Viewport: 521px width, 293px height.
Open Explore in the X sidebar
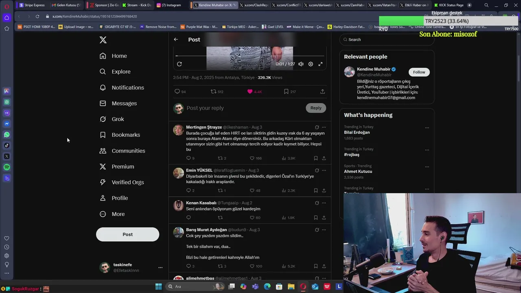(x=115, y=72)
